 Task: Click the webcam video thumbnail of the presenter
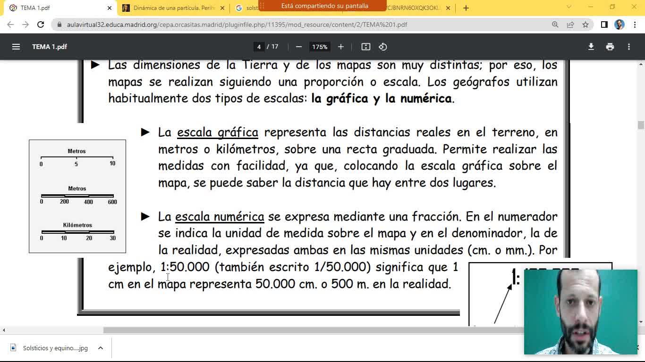pyautogui.click(x=581, y=312)
